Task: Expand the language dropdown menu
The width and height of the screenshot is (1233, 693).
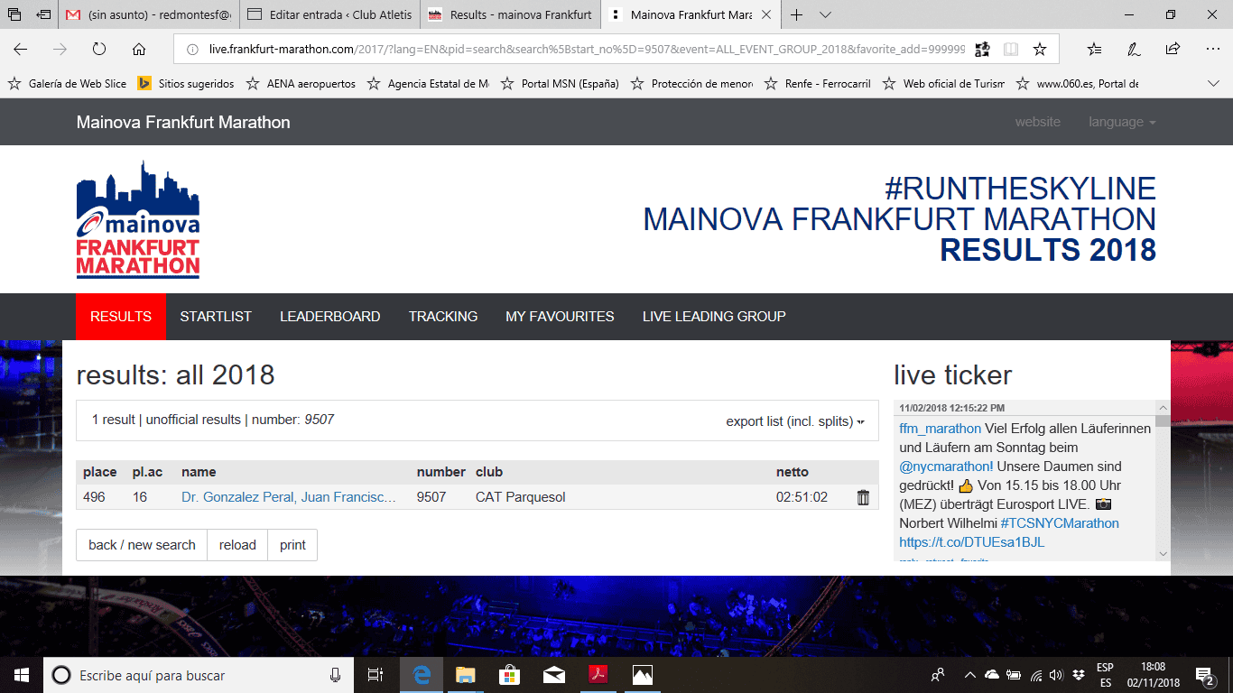Action: tap(1121, 122)
